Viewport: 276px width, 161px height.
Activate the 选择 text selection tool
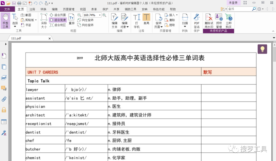click(15, 19)
